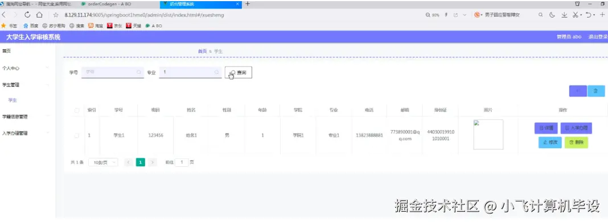The image size is (608, 222).
Task: Collapse the 学生管理 sidebar menu
Action: coord(28,84)
